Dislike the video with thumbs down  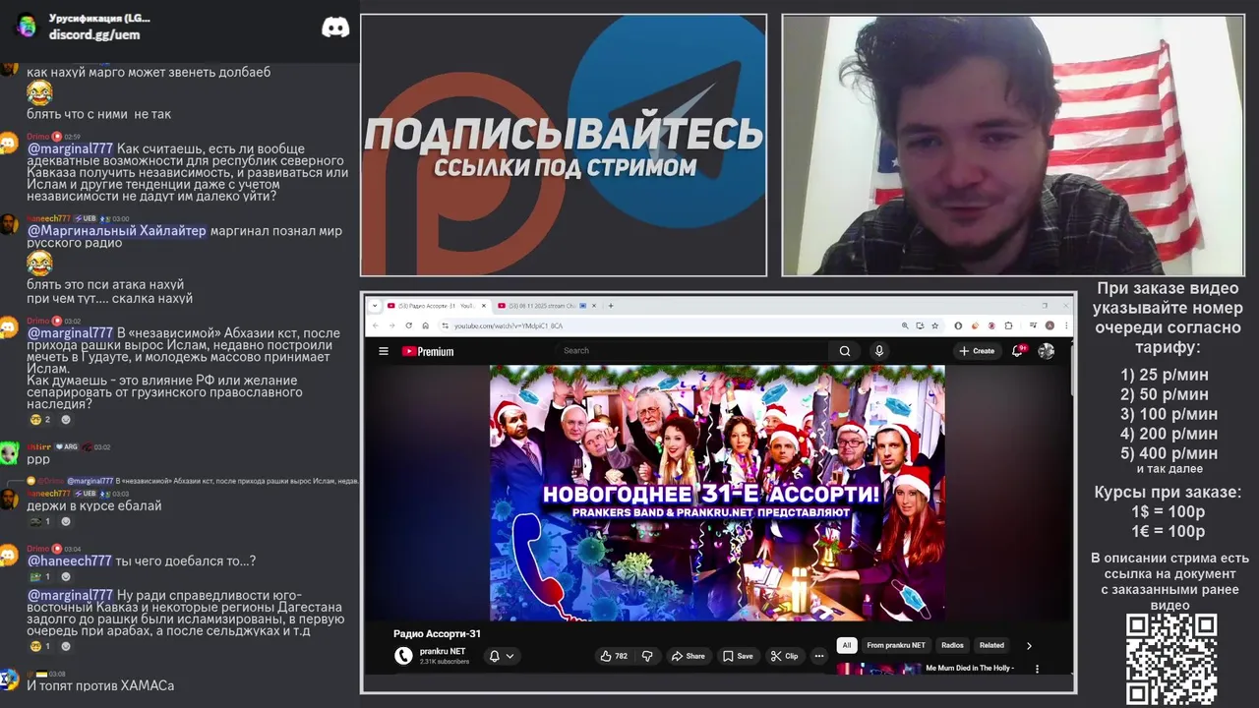point(647,656)
